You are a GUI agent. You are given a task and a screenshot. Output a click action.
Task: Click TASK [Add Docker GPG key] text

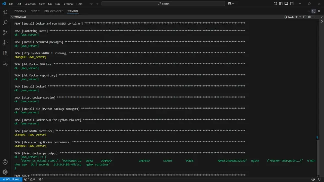coord(33,64)
